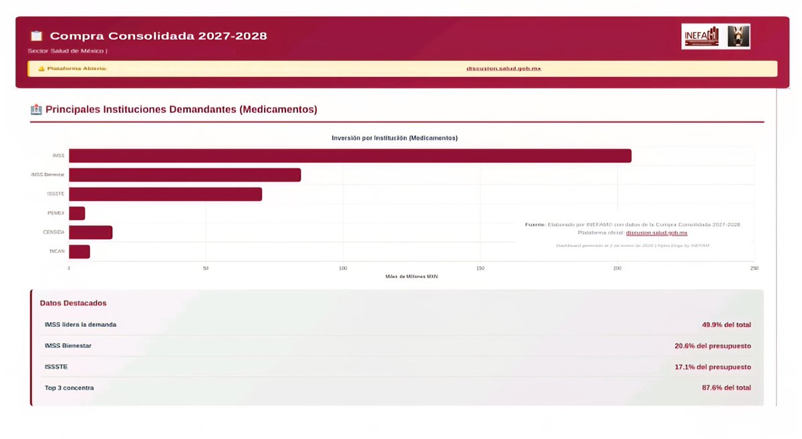Click the 'ISSSTE' axis label in chart
Screen dimensions: 802x439
click(55, 194)
